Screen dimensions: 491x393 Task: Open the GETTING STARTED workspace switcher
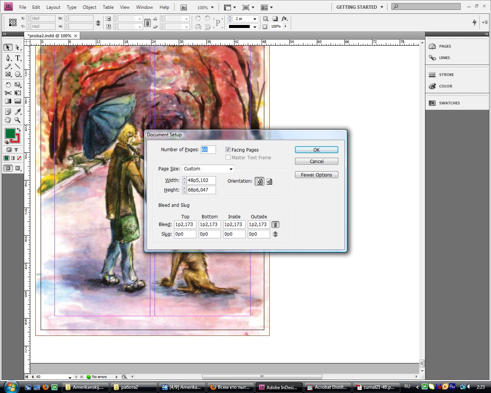(x=359, y=7)
